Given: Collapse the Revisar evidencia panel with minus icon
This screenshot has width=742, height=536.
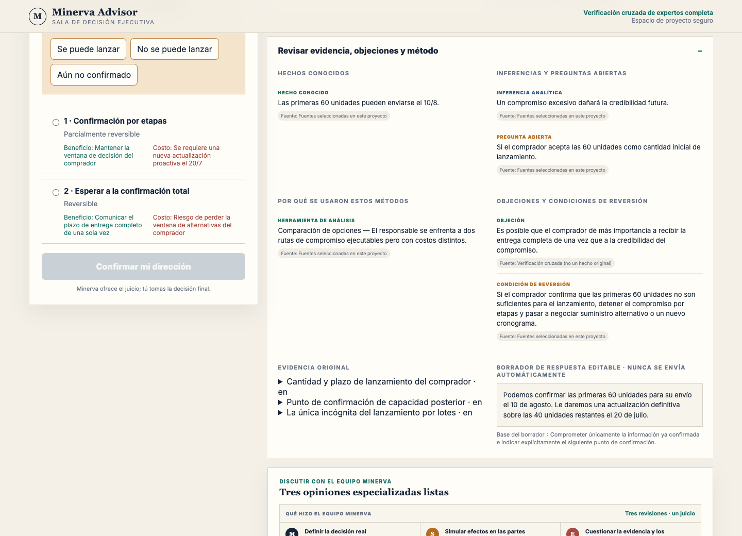Looking at the screenshot, I should pos(700,51).
